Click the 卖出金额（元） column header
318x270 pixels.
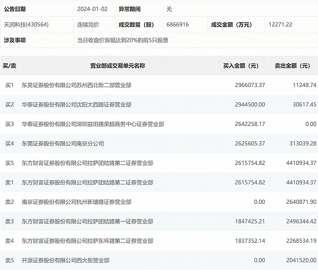[292, 66]
